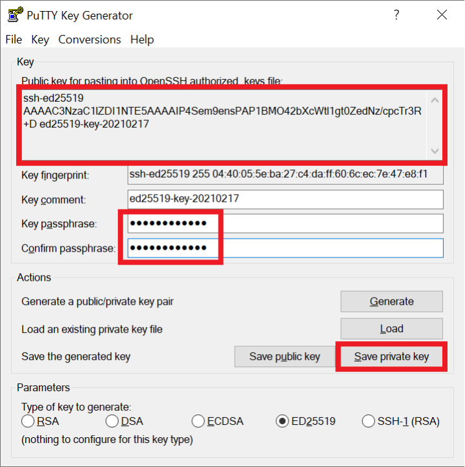This screenshot has width=465, height=467.
Task: Open the Conversions menu
Action: [x=89, y=40]
